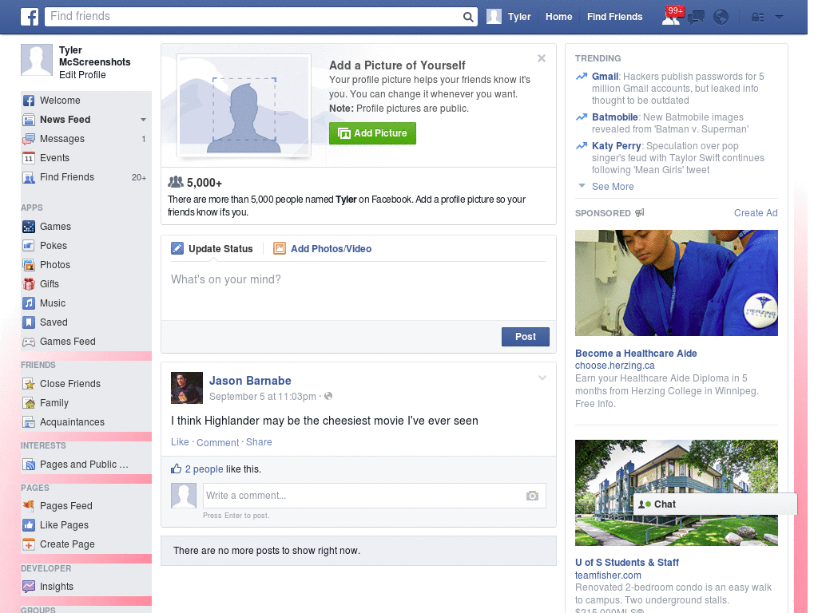Open privacy shortcuts icon in top bar
Image resolution: width=818 pixels, height=613 pixels.
(757, 18)
